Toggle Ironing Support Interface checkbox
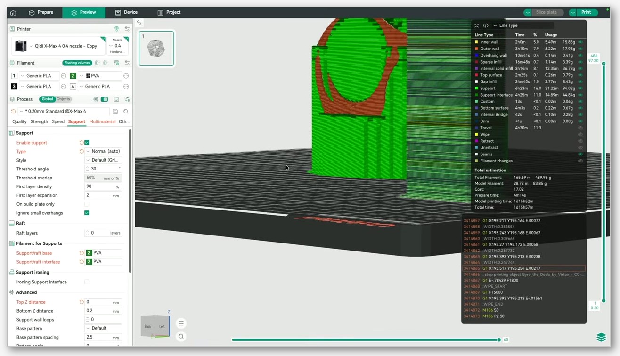This screenshot has height=356, width=620. click(x=87, y=282)
